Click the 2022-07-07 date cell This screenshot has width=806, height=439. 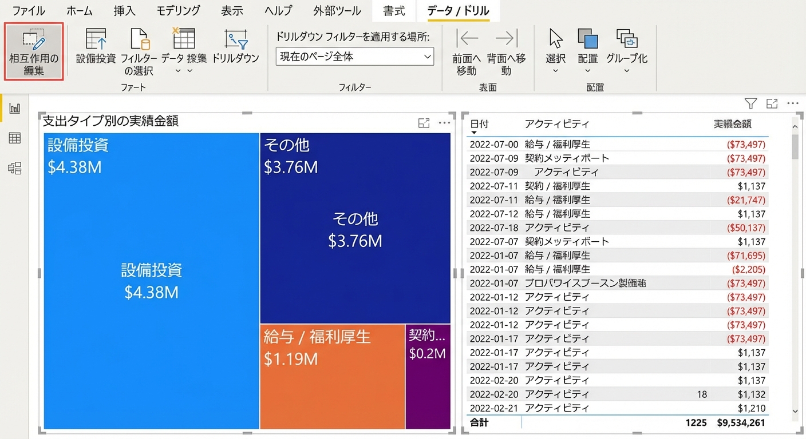pos(493,241)
